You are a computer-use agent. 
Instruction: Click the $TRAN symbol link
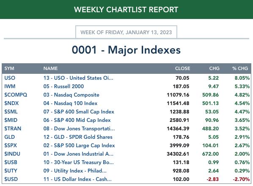click(13, 129)
